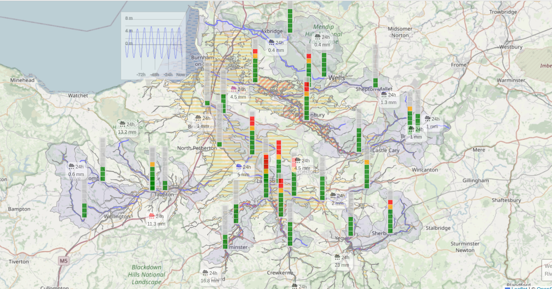
Task: Click the Leaflet attribution link
Action: pyautogui.click(x=519, y=288)
